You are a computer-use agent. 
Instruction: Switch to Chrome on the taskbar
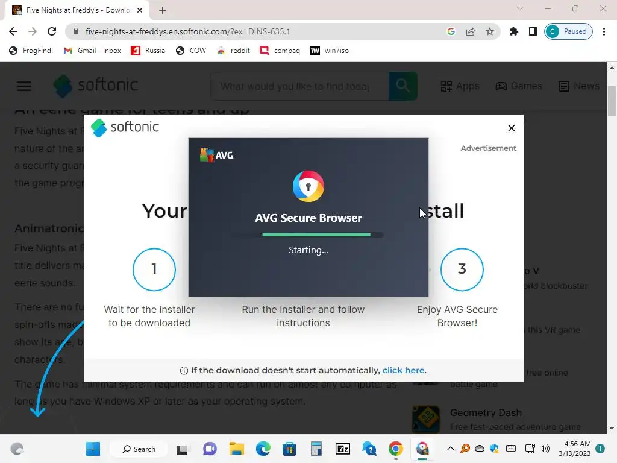(396, 449)
